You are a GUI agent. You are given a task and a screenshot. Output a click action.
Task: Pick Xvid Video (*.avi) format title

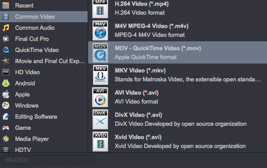138,137
